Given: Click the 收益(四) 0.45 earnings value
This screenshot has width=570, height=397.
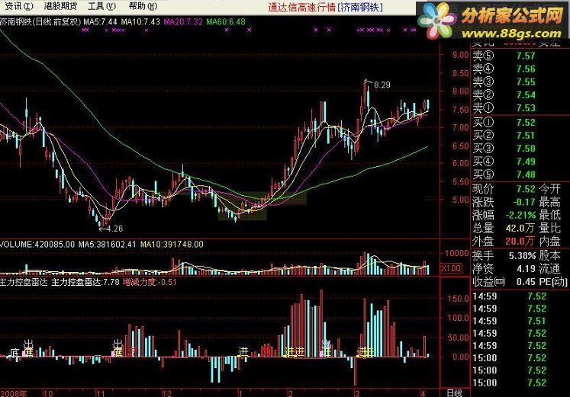Looking at the screenshot, I should [x=526, y=282].
